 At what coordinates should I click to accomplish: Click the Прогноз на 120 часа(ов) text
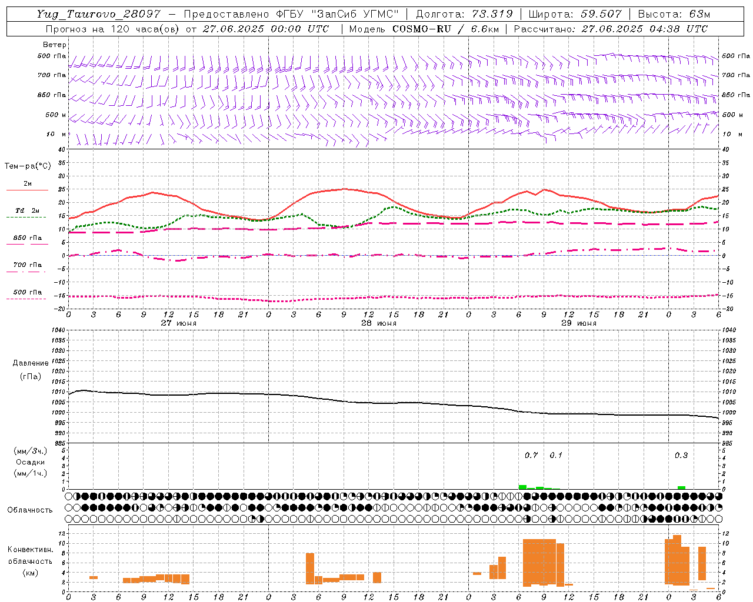click(113, 29)
